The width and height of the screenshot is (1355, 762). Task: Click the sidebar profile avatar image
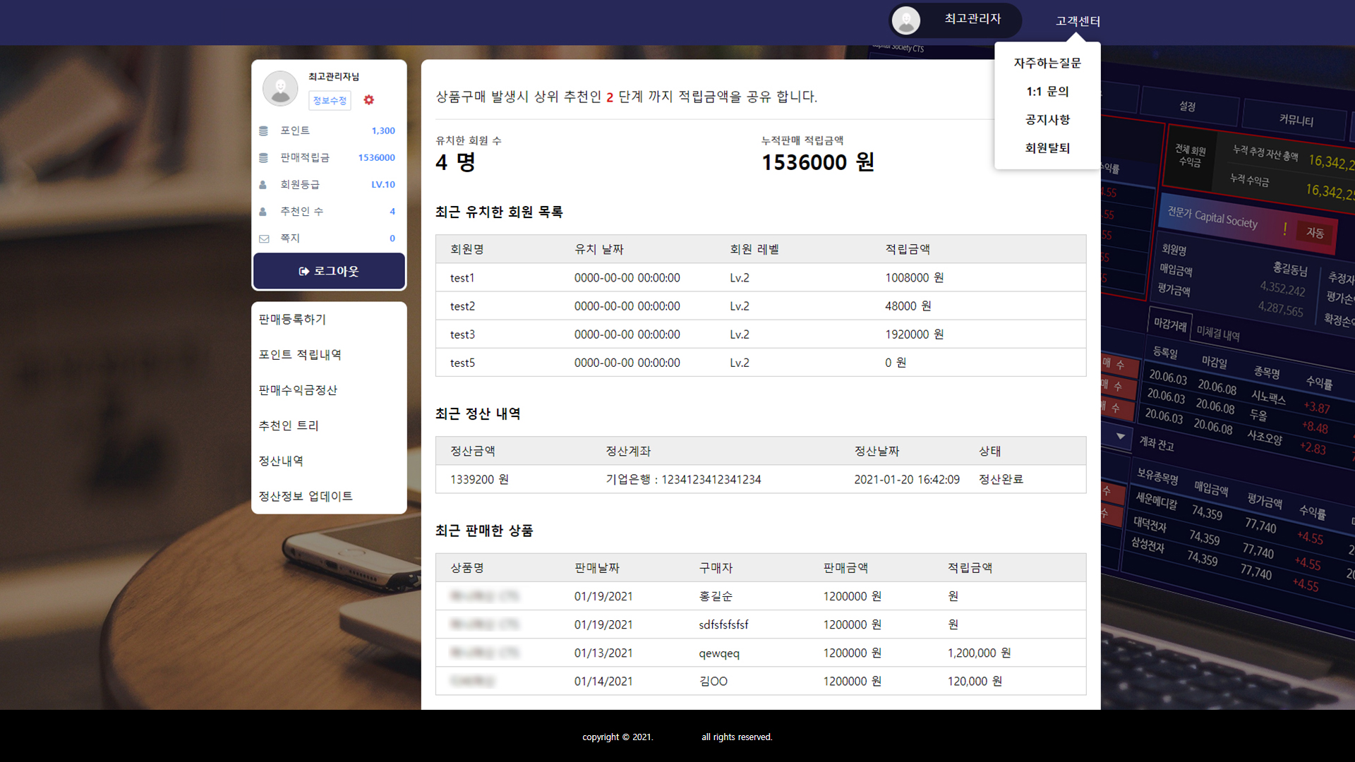click(280, 89)
